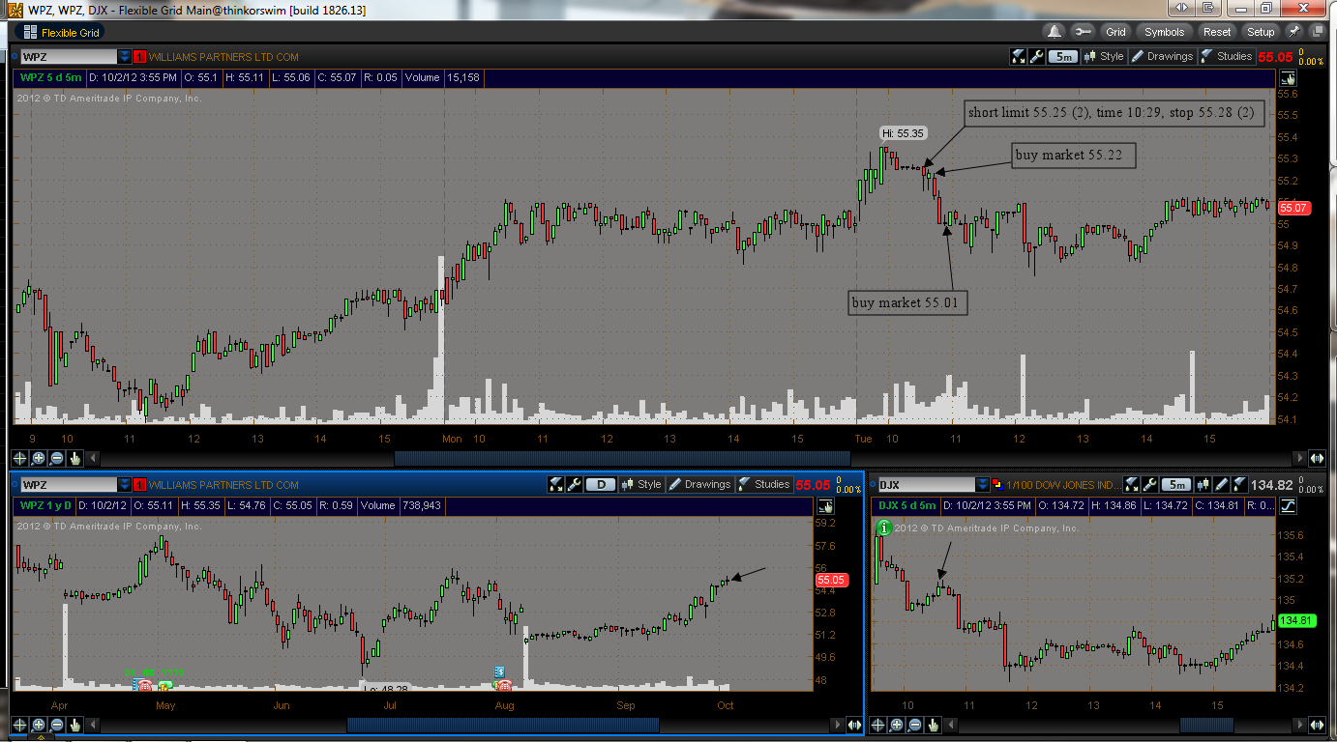Click the DJX chart horizontal scrollbar

1207,725
